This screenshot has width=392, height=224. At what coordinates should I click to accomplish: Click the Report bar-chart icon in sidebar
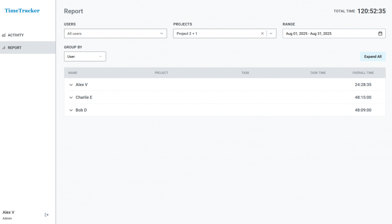point(4,47)
